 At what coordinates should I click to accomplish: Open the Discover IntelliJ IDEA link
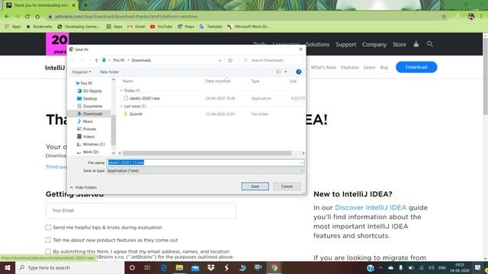coord(371,208)
